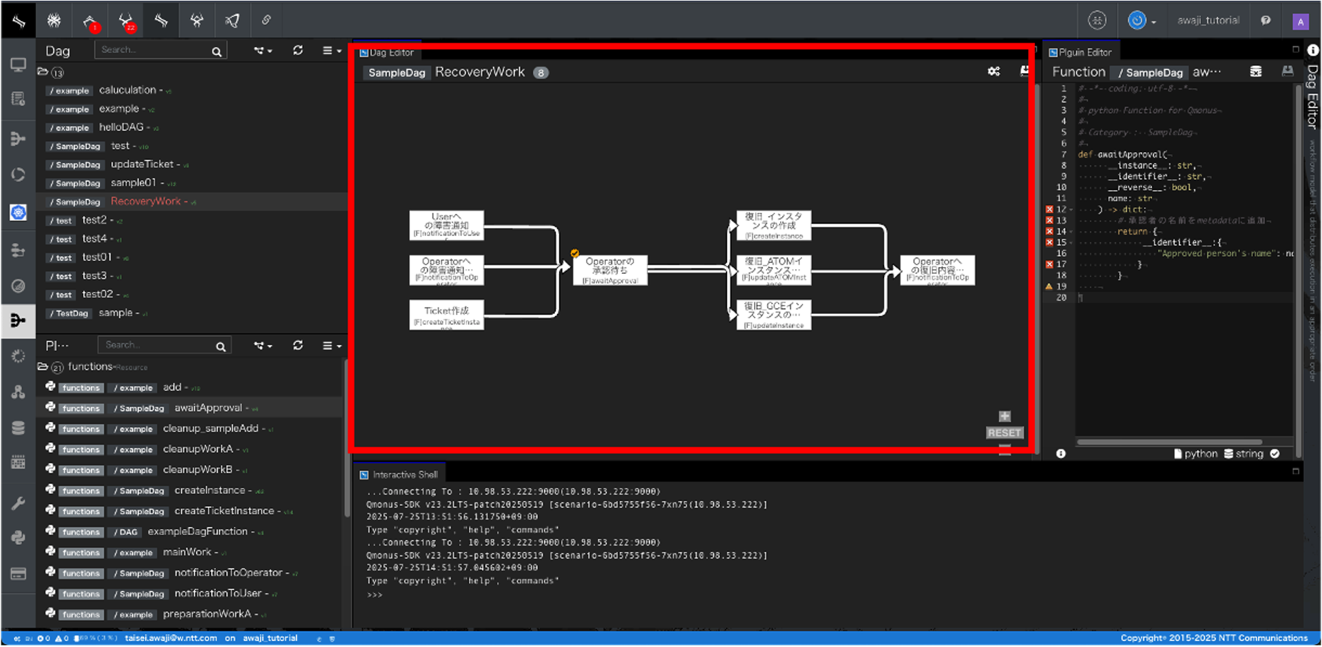
Task: Expand the blue timer dropdown arrow
Action: 1153,22
